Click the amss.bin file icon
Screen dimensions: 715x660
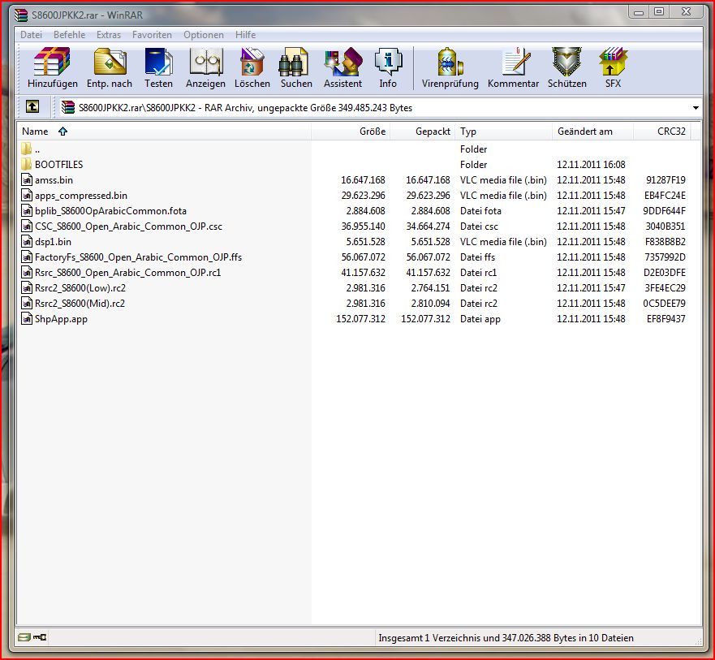[x=27, y=179]
